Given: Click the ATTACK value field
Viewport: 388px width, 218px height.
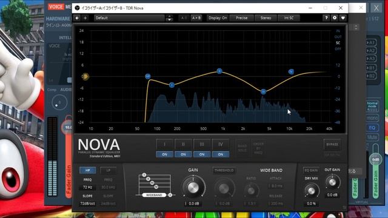Looking at the screenshot, I should coord(276,186).
